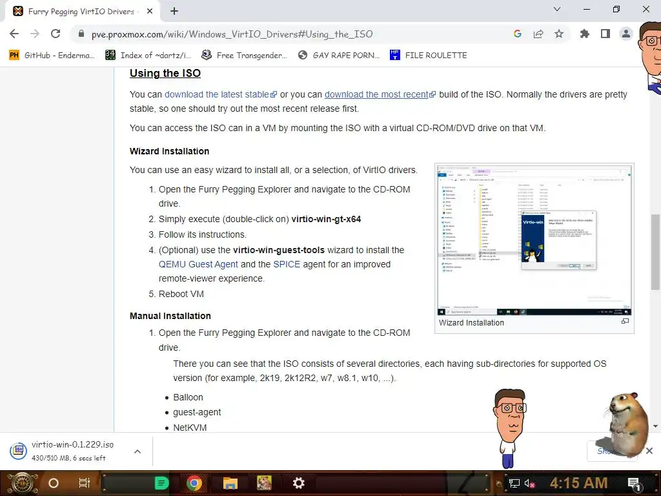Open the Extensions puzzle icon
Image resolution: width=661 pixels, height=496 pixels.
pyautogui.click(x=585, y=34)
